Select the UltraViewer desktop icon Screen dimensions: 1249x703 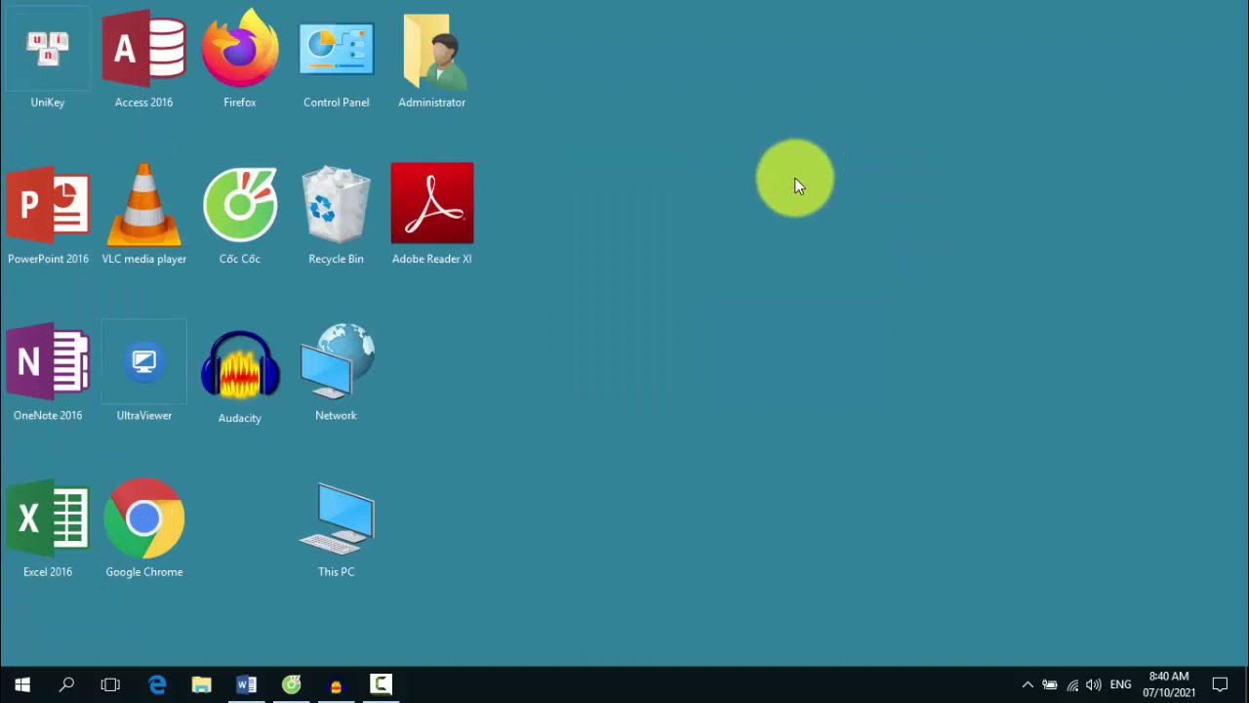[143, 372]
